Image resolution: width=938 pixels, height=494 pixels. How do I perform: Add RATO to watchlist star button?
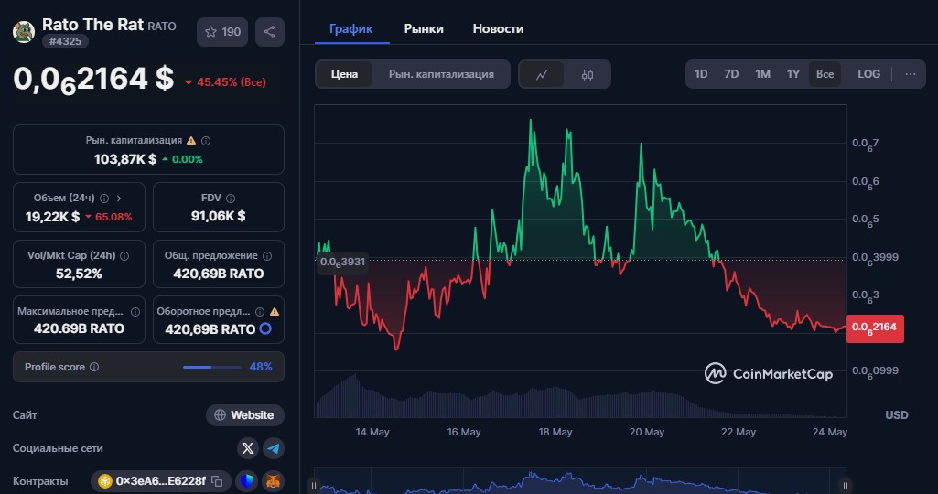(x=222, y=32)
